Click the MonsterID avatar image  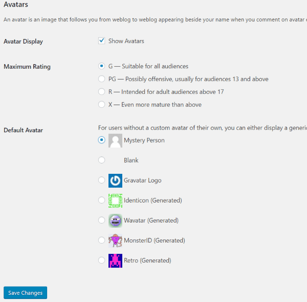(115, 240)
